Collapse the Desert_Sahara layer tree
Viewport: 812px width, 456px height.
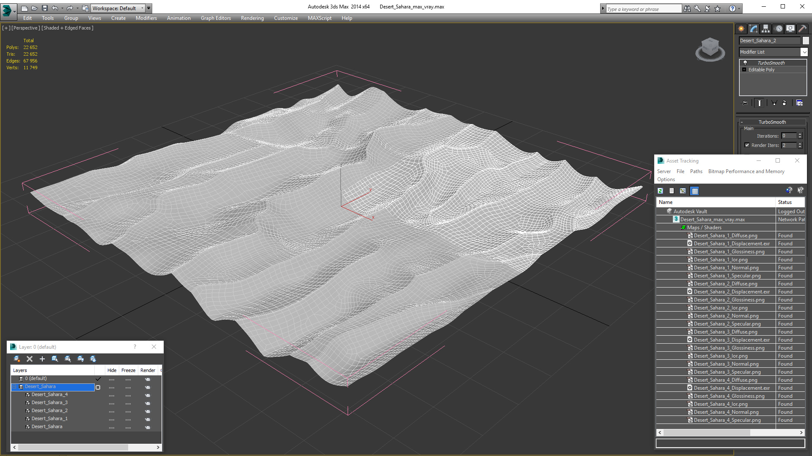[14, 387]
